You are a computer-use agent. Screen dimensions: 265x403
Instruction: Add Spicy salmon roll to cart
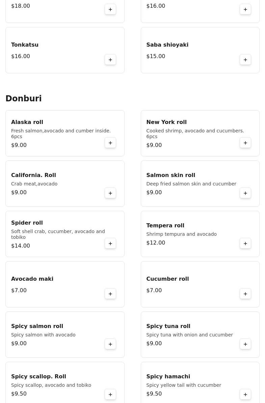(x=110, y=344)
